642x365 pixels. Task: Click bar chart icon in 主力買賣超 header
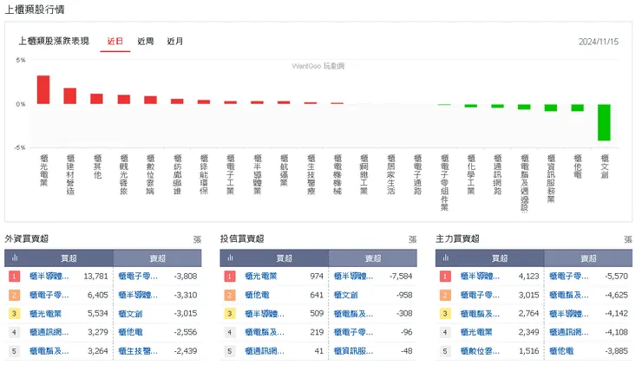(445, 257)
